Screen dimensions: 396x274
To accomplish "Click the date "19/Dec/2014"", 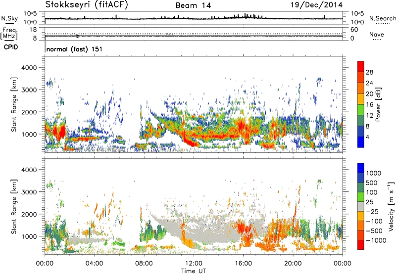I will (x=316, y=5).
